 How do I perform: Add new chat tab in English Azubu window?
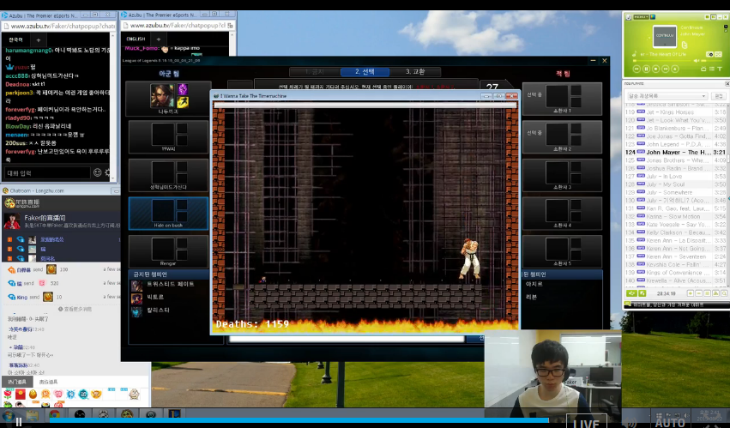tap(159, 39)
